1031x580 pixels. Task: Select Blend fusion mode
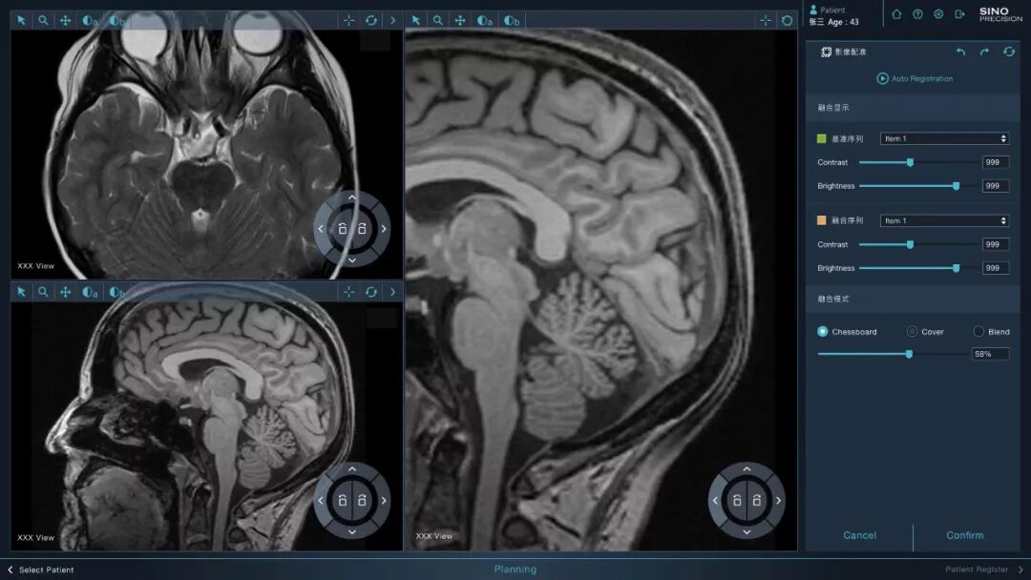(978, 332)
